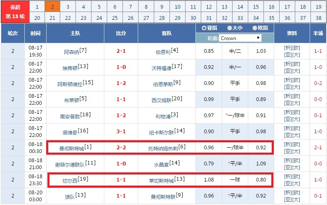The image size is (327, 205).
Task: Open 西汉姆联 team link
Action: coord(161,100)
